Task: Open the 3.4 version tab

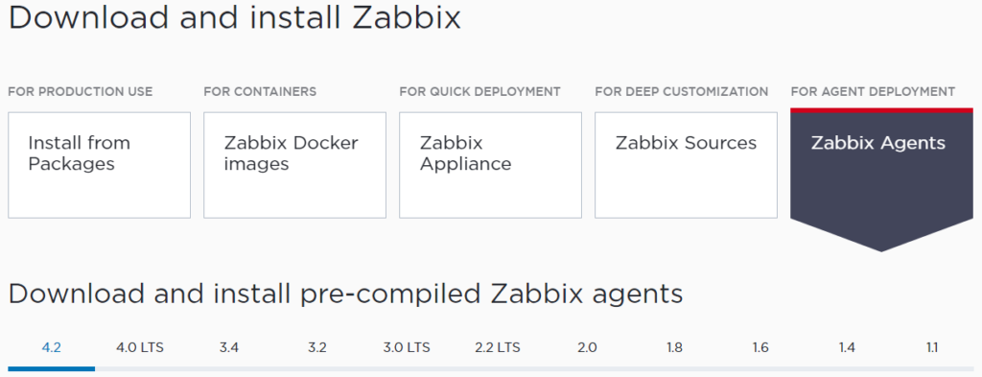Action: 229,347
